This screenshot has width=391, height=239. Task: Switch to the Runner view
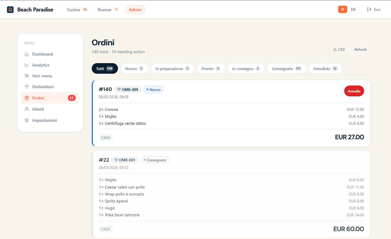point(108,10)
